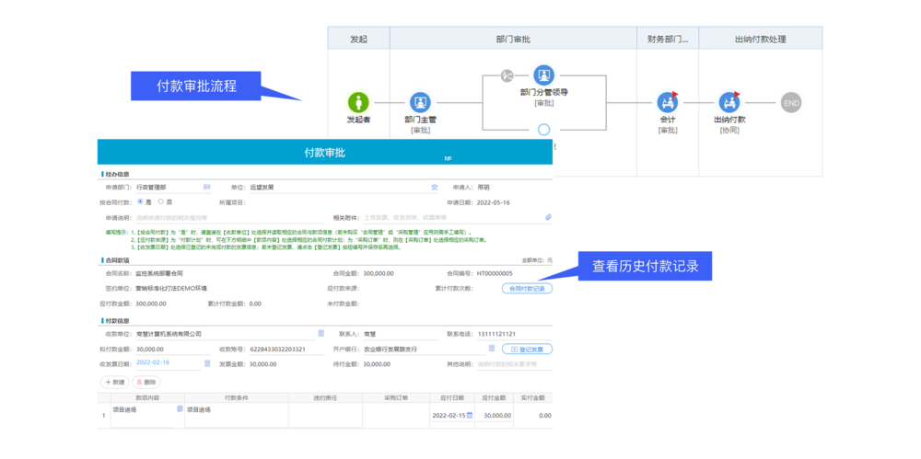Click contract number HT00000005

[495, 273]
